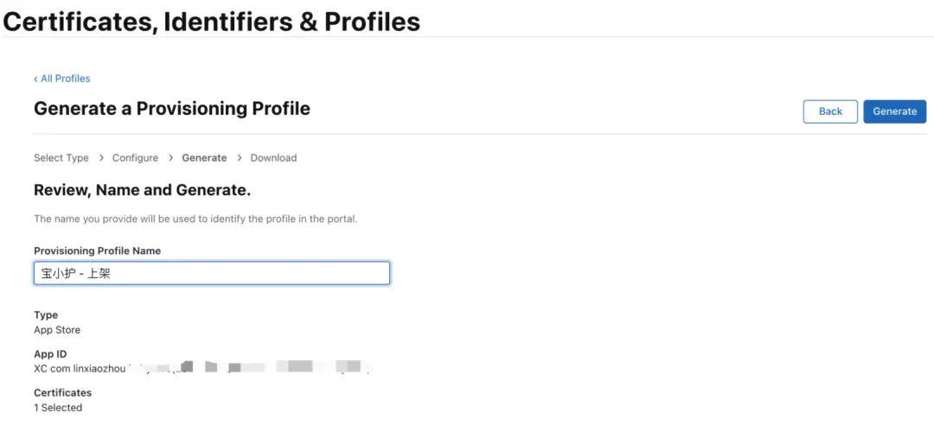Click the App Store type value

click(x=57, y=330)
